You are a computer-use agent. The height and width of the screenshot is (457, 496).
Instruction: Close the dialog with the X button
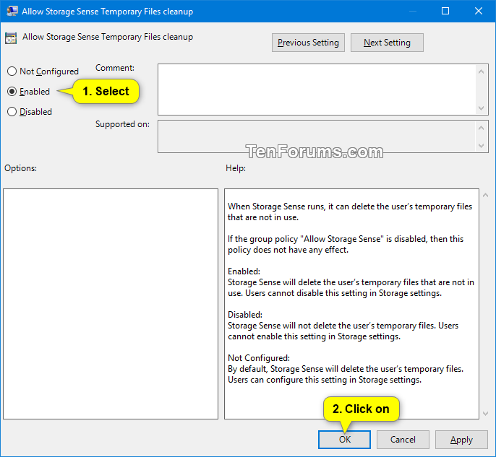pos(479,11)
